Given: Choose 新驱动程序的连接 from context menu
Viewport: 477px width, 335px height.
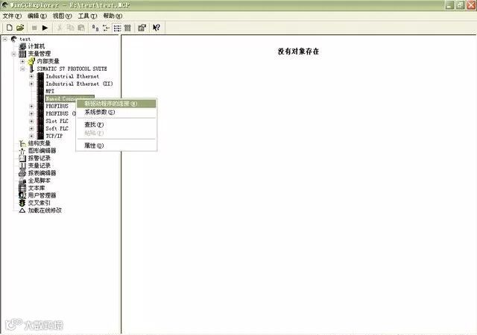Looking at the screenshot, I should click(116, 104).
